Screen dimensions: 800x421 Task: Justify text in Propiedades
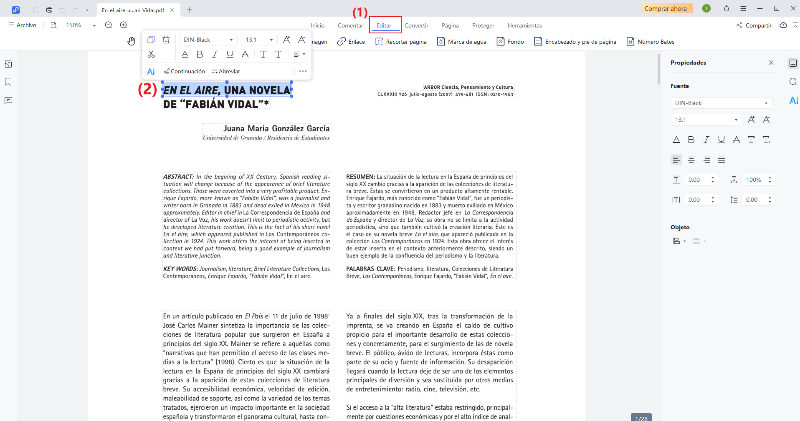(722, 160)
